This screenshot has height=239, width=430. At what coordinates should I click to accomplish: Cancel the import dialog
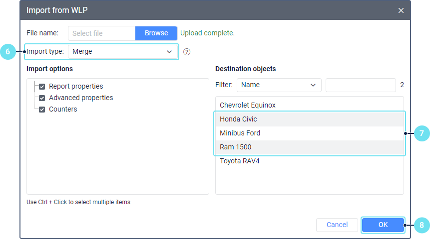337,225
